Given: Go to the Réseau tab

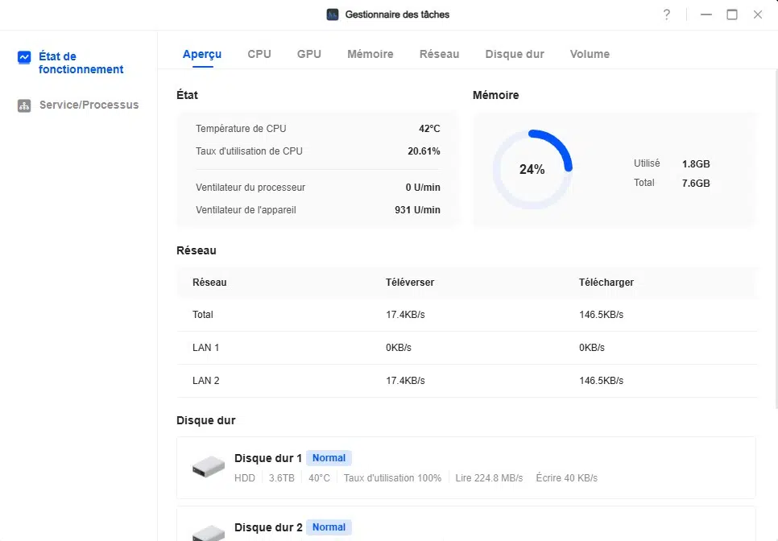Looking at the screenshot, I should 439,54.
